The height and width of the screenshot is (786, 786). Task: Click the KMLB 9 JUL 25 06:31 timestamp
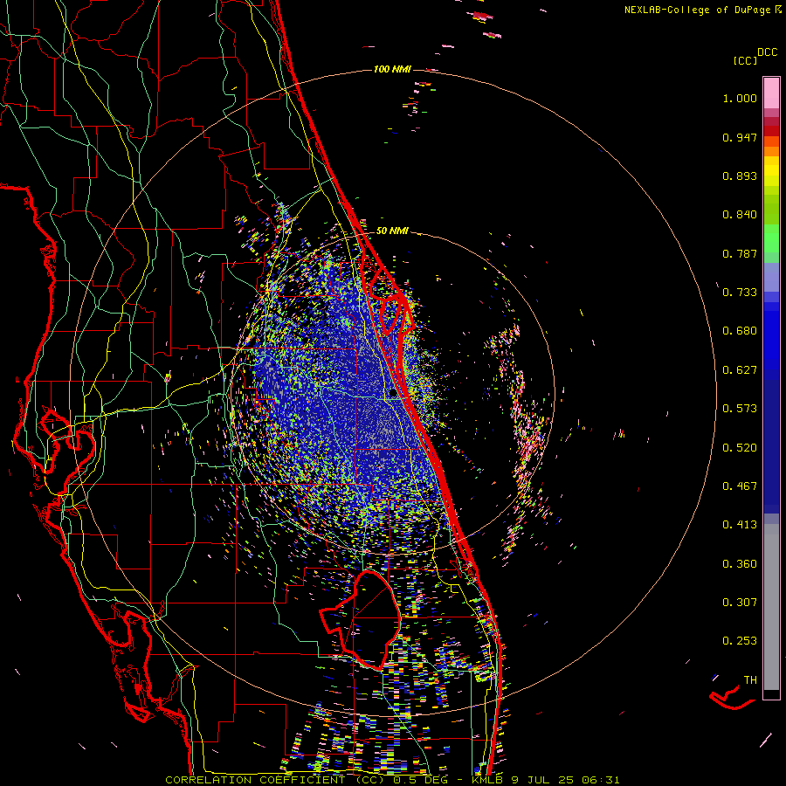coord(546,780)
